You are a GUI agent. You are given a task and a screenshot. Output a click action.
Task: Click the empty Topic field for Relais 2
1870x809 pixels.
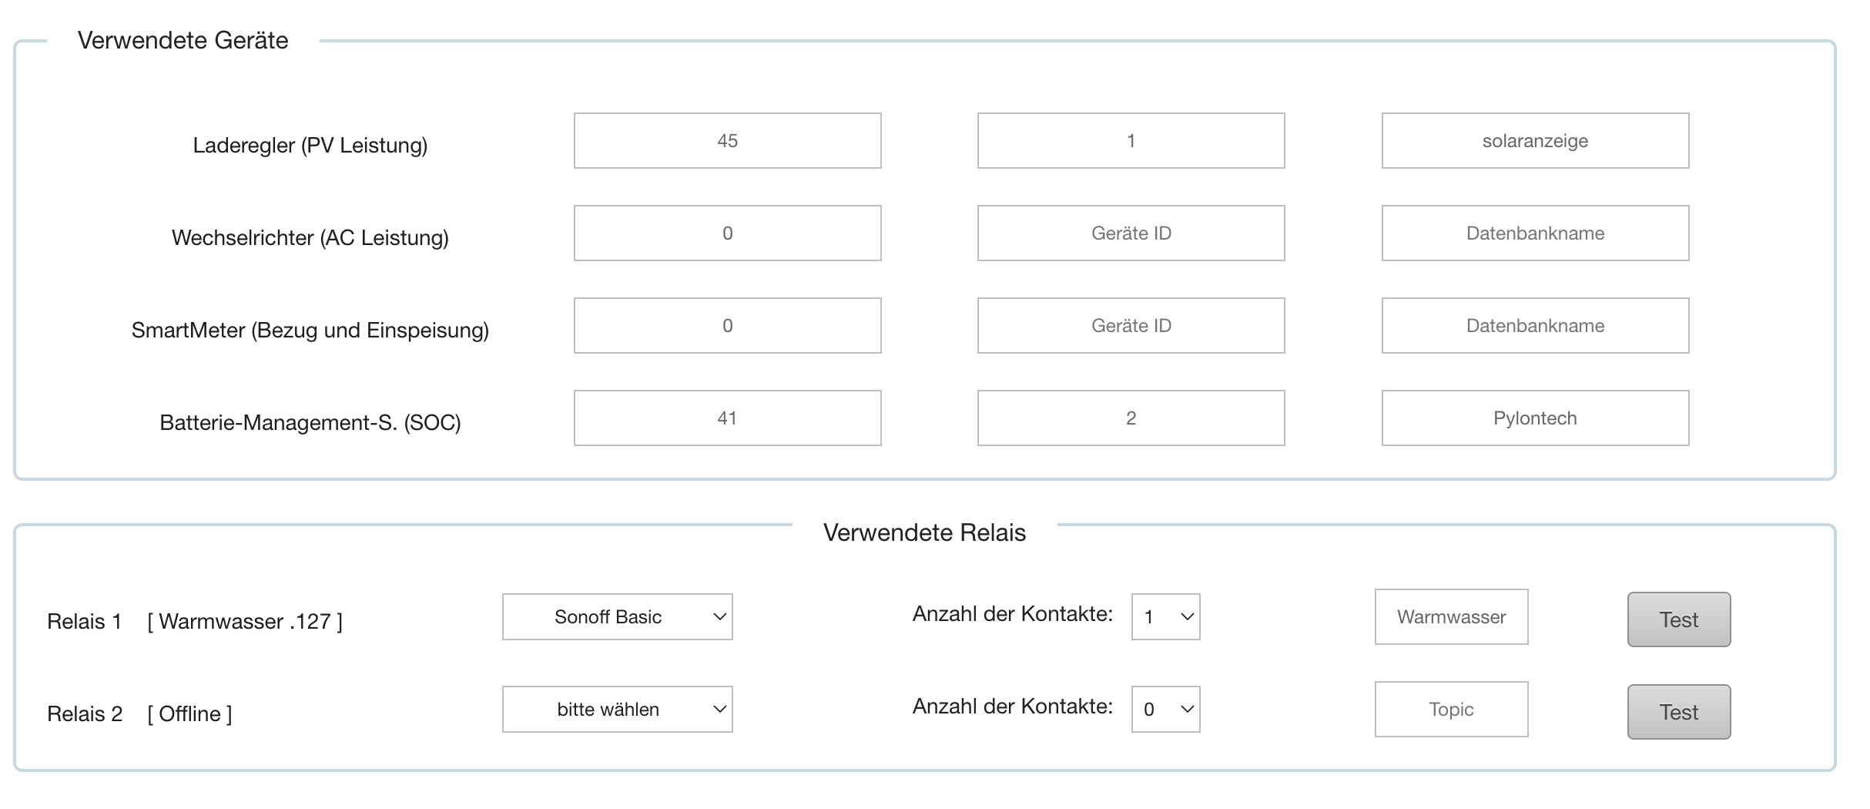point(1451,710)
